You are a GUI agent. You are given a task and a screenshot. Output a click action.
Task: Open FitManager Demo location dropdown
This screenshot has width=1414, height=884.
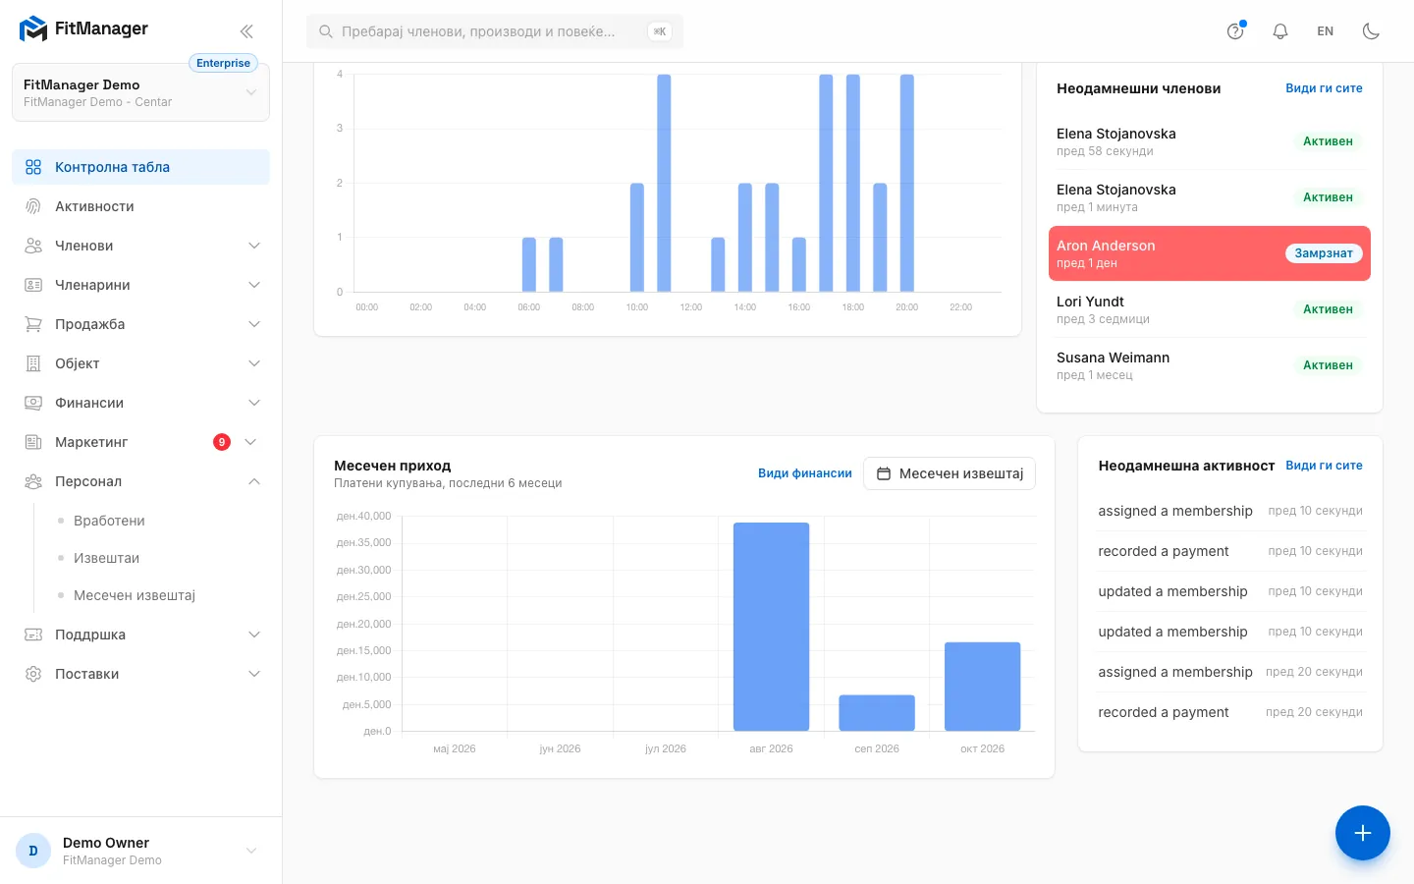point(140,92)
